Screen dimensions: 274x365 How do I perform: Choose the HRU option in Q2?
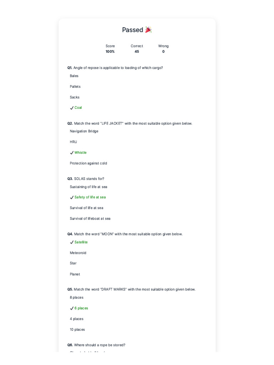(73, 142)
